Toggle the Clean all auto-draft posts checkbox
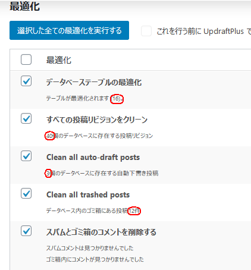Viewport: 251px width, 270px height. (26, 156)
